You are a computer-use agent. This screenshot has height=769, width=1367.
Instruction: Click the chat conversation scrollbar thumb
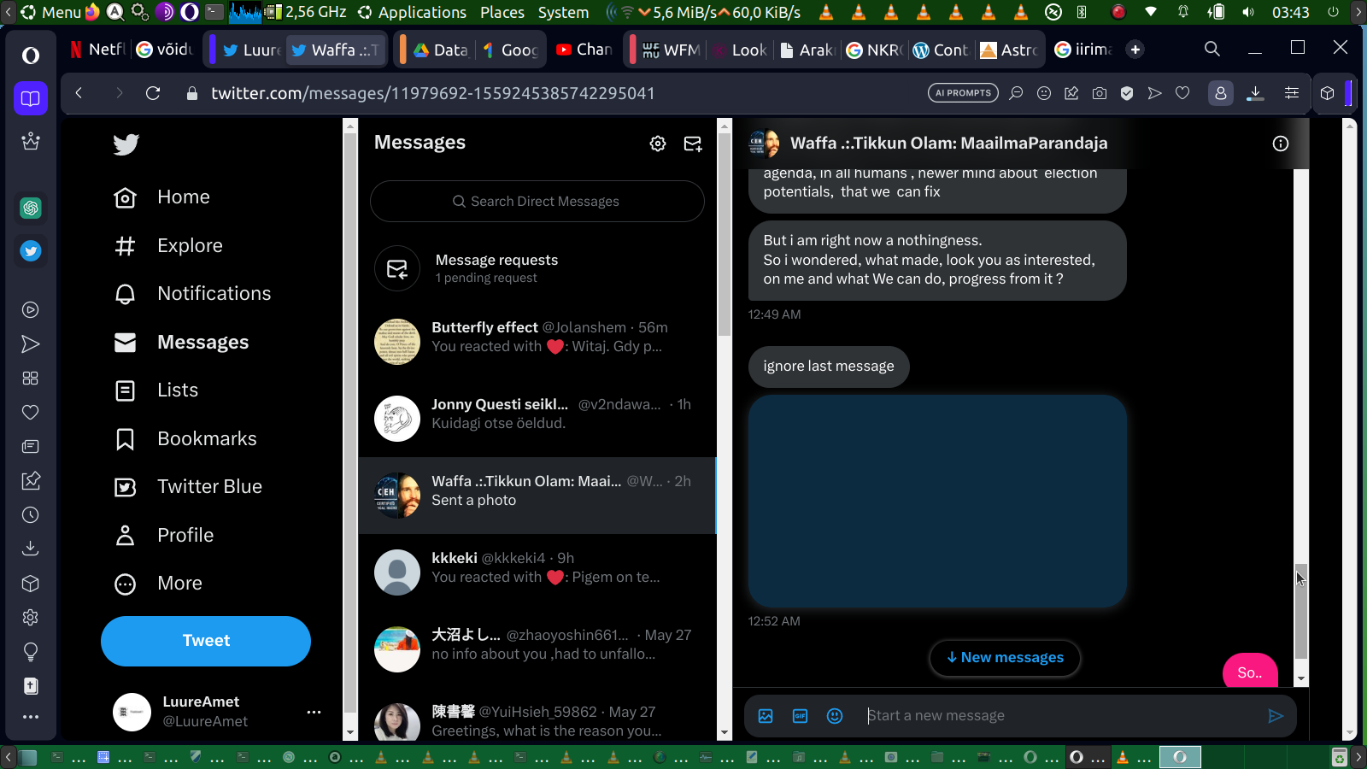click(x=1301, y=611)
